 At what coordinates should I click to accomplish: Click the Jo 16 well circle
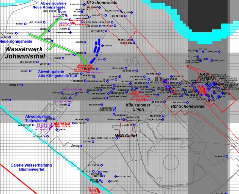point(104,59)
